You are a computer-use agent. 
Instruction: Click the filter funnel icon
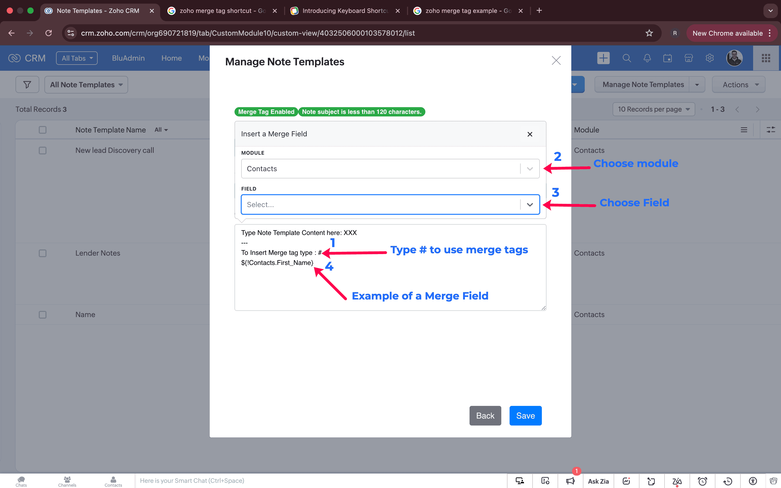click(27, 85)
